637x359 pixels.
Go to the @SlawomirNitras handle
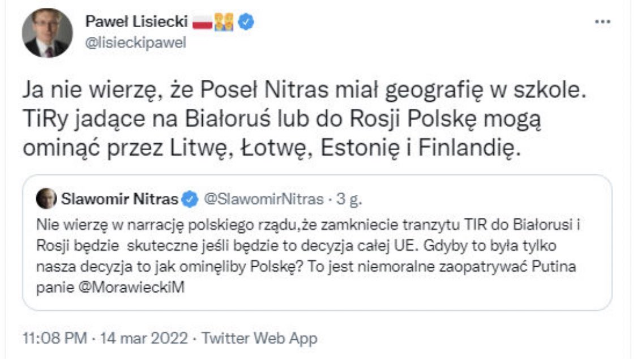(263, 199)
